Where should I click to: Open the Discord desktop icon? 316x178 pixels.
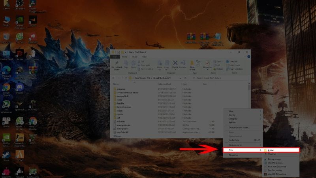(19, 89)
